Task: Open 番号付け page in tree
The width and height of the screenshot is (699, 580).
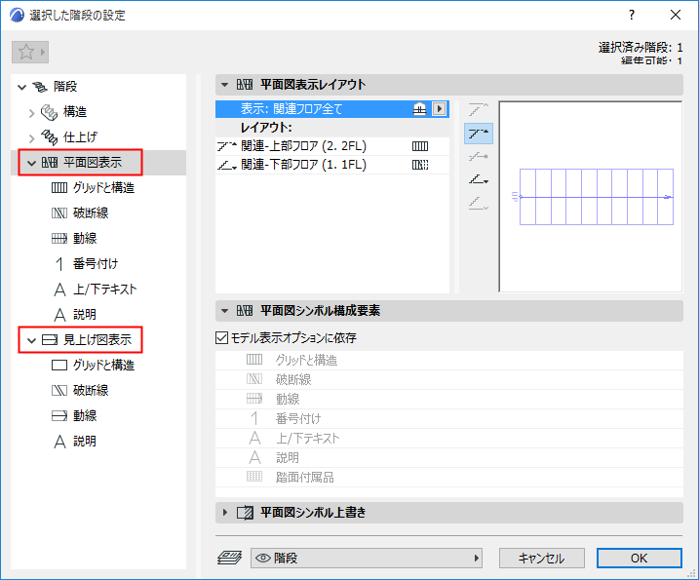Action: [x=96, y=264]
